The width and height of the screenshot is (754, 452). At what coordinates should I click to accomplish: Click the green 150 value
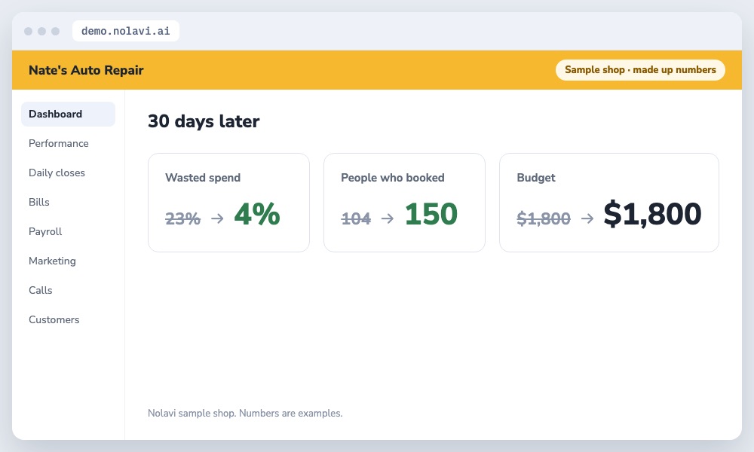(x=431, y=214)
